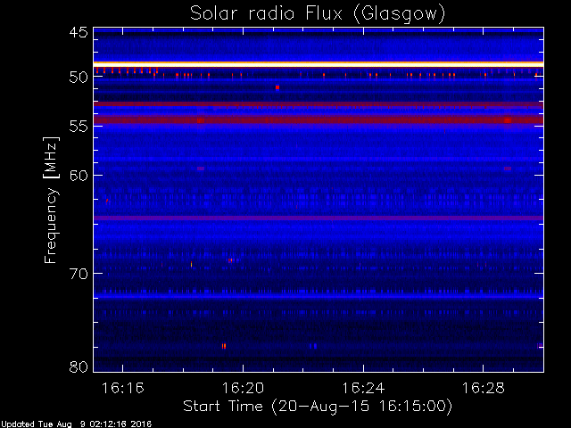Select the "Frequency [MHz]" axis label
571x428 pixels.
(51, 200)
